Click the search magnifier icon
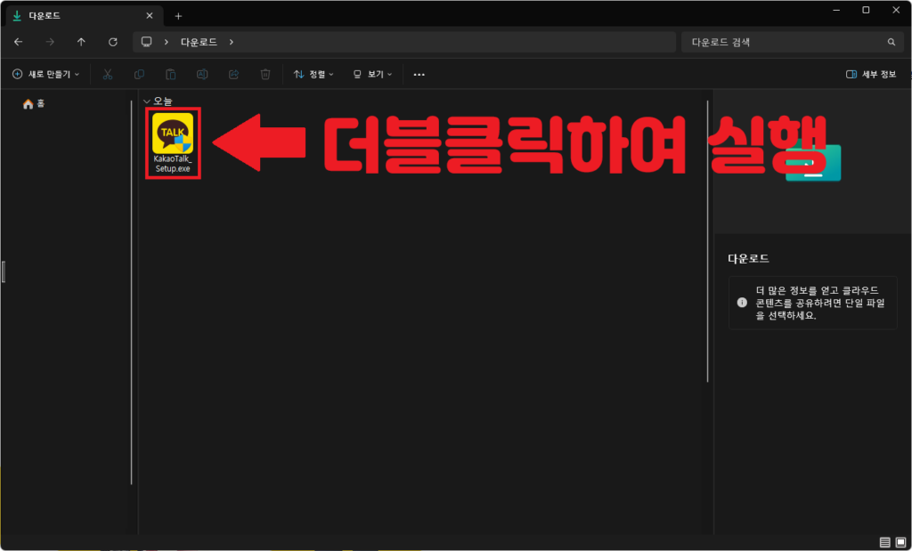This screenshot has height=551, width=912. (891, 42)
